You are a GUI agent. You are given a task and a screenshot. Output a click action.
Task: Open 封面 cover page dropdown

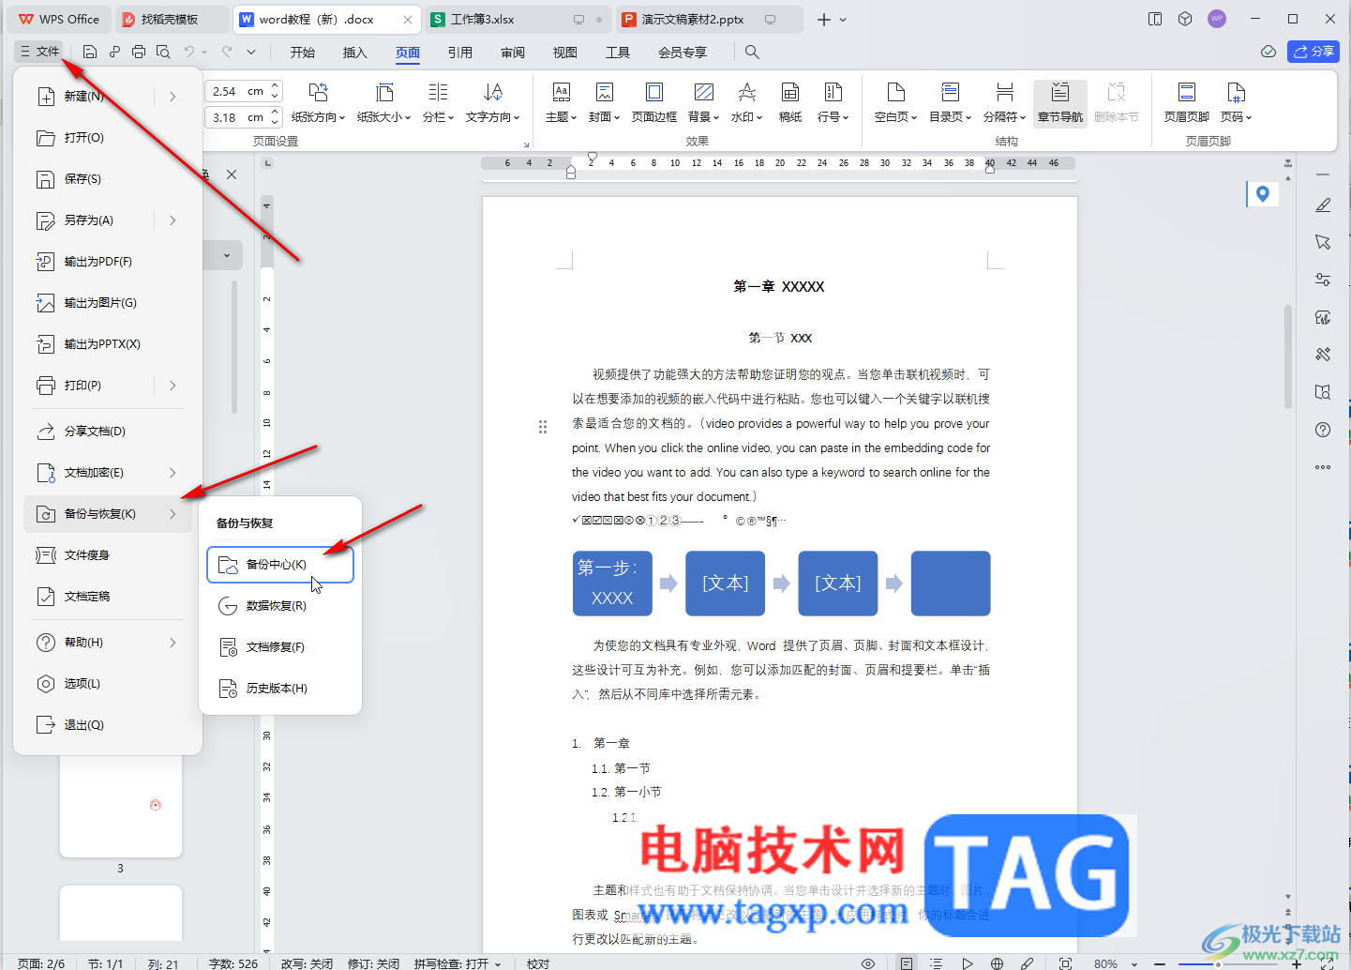click(x=605, y=102)
